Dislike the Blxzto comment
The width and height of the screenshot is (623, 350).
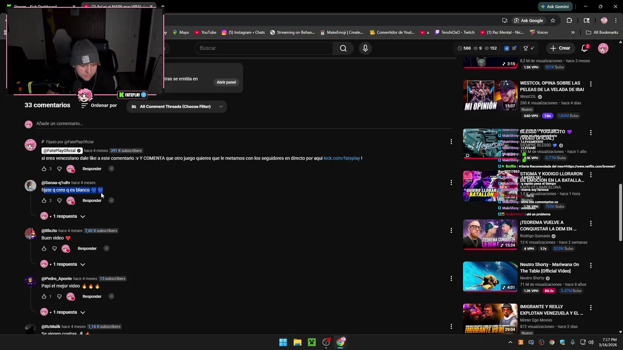click(x=55, y=248)
